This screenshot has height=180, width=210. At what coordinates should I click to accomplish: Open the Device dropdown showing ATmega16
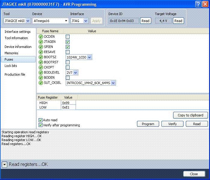pos(51,21)
